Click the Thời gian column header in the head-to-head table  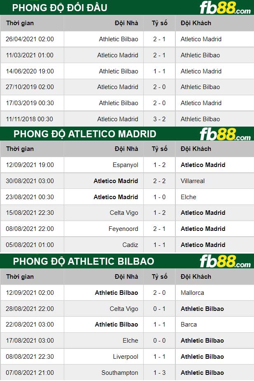(x=20, y=23)
